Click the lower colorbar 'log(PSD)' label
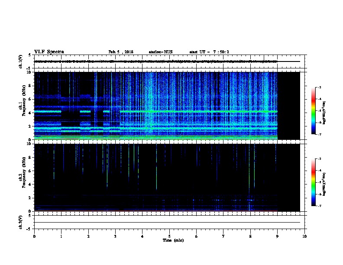Viewport: 343px width, 265px height. [324, 184]
